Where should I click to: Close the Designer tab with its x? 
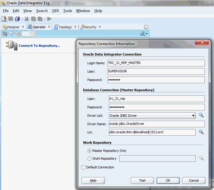[23, 27]
